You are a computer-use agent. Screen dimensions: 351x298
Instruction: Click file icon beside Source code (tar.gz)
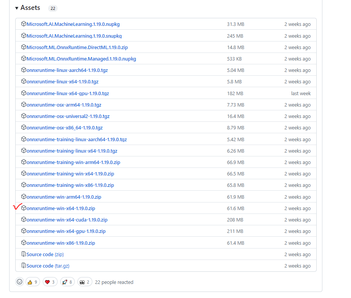24,265
